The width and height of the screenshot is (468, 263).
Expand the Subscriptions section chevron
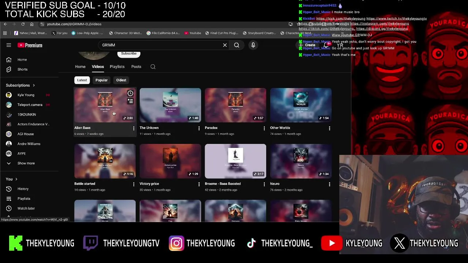[x=34, y=85]
